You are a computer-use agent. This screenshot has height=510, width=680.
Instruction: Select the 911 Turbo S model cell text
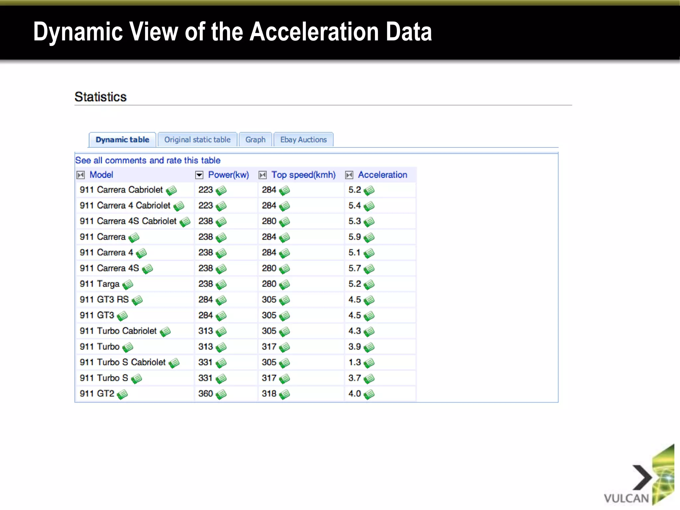[x=104, y=378]
